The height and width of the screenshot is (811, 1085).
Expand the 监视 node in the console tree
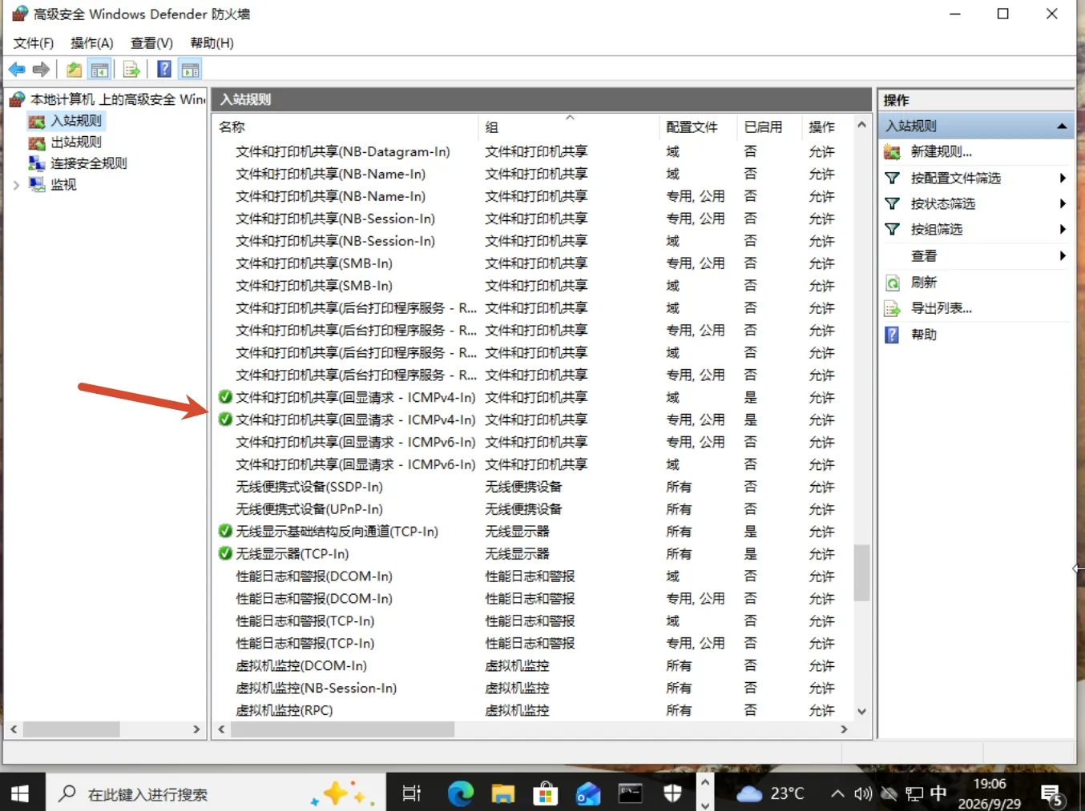pos(16,185)
